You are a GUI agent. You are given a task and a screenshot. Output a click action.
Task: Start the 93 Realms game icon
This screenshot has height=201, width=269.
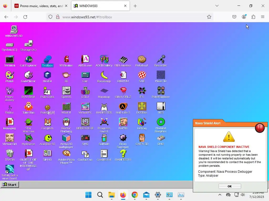click(x=66, y=61)
